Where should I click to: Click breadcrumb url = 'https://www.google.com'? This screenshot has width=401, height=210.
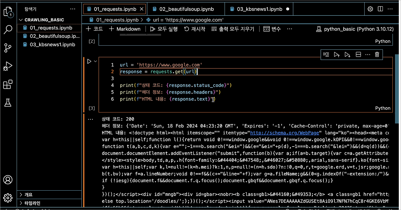tap(185, 20)
